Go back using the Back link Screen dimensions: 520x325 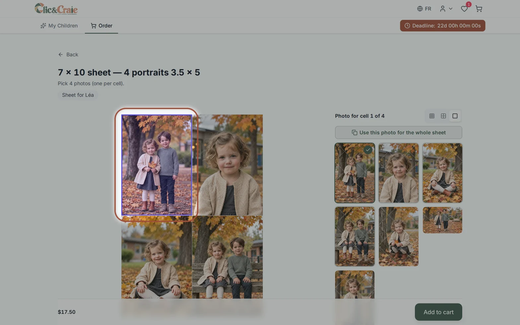(x=68, y=54)
